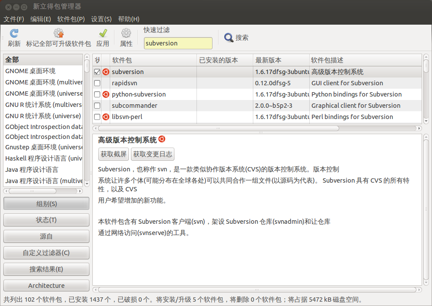
Task: Click the quick filter field containing subversion
Action: click(x=178, y=43)
